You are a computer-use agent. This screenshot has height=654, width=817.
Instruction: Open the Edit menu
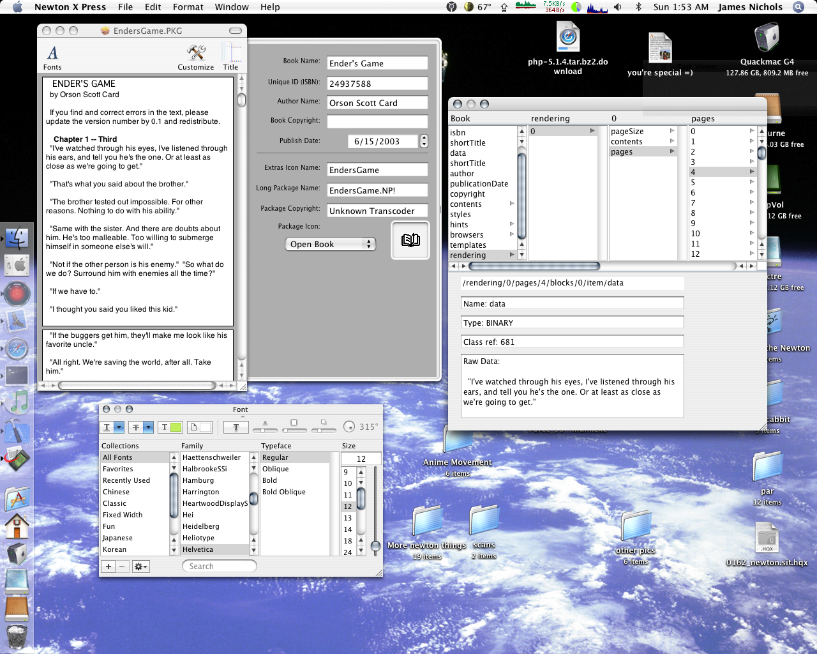pyautogui.click(x=153, y=7)
